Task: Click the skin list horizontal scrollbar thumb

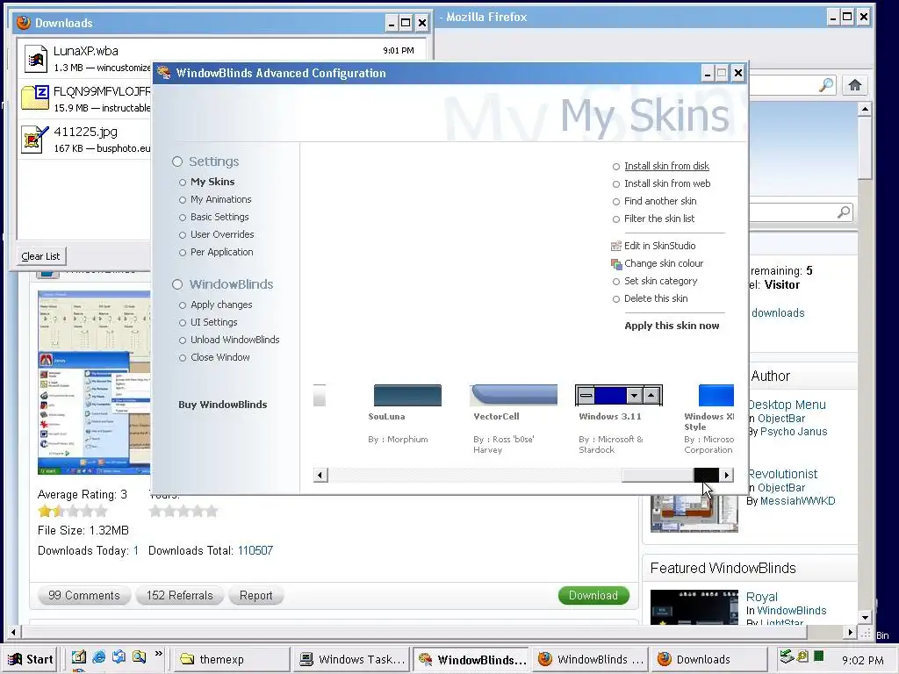Action: tap(658, 475)
